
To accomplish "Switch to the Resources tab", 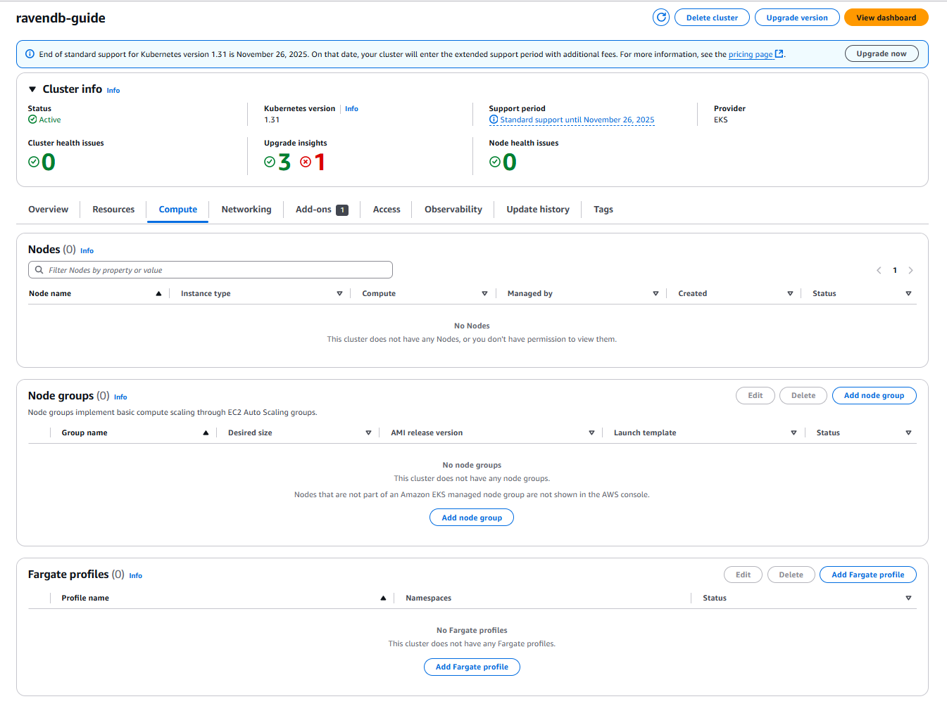I will tap(113, 210).
